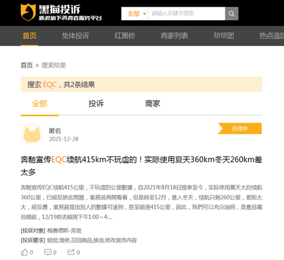Click the anonymous user's cat avatar
Viewport: 284px width, 260px height.
(32, 134)
